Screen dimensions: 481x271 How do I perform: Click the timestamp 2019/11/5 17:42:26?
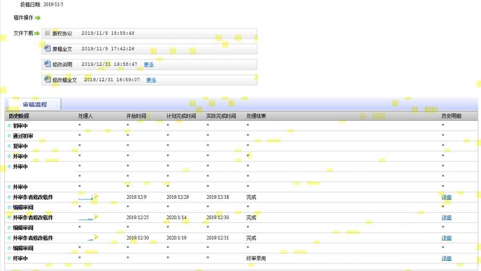click(108, 49)
